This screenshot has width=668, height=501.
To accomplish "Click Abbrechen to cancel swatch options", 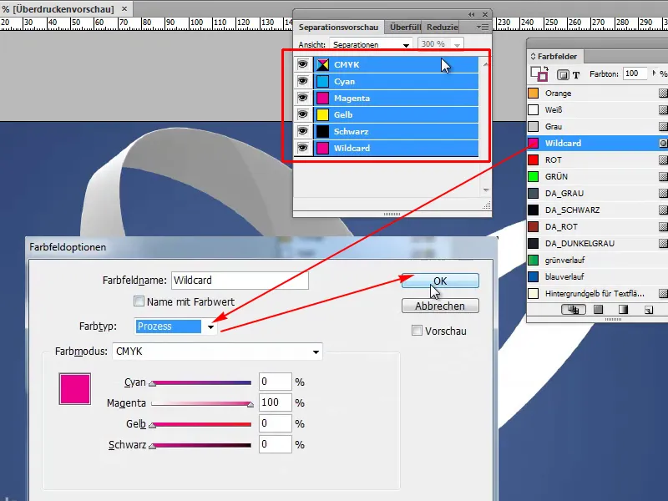I will pyautogui.click(x=440, y=306).
